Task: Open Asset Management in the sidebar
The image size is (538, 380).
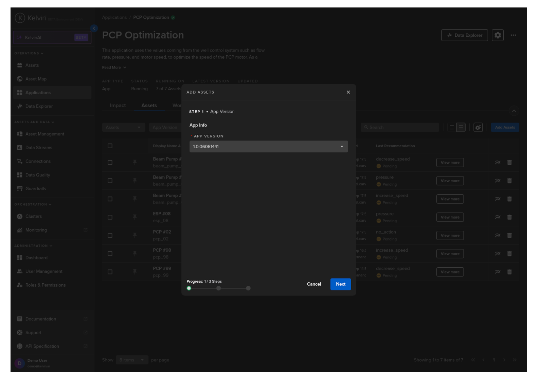Action: point(45,134)
